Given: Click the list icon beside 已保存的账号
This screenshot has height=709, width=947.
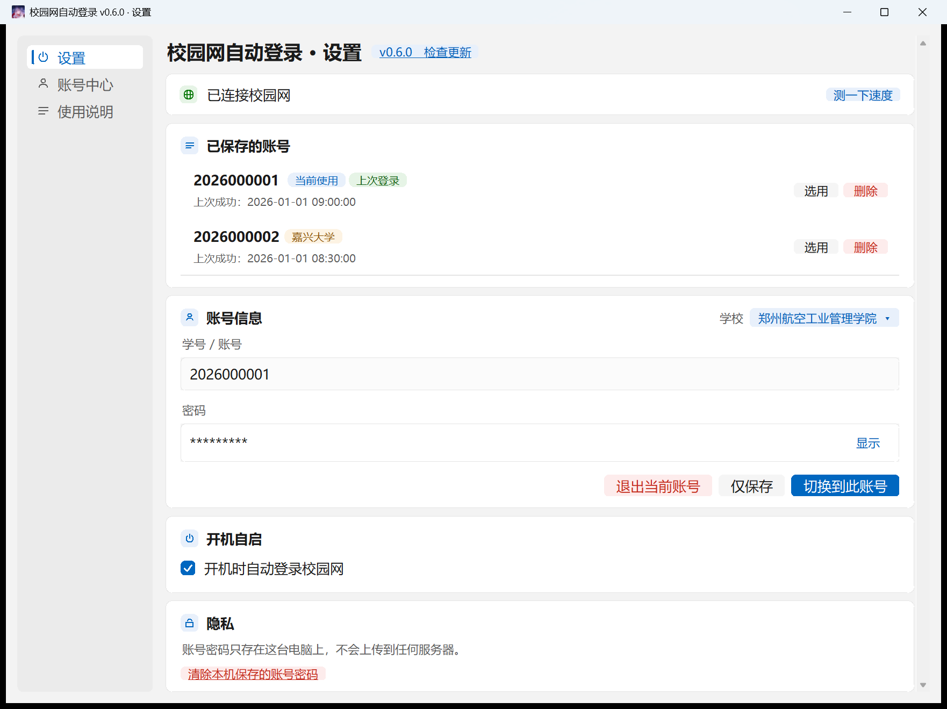Looking at the screenshot, I should 190,146.
